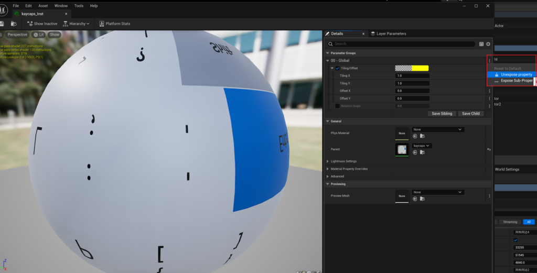Viewport: 537px width, 273px height.
Task: Click the Unreal Engine logo icon
Action: (x=3, y=10)
